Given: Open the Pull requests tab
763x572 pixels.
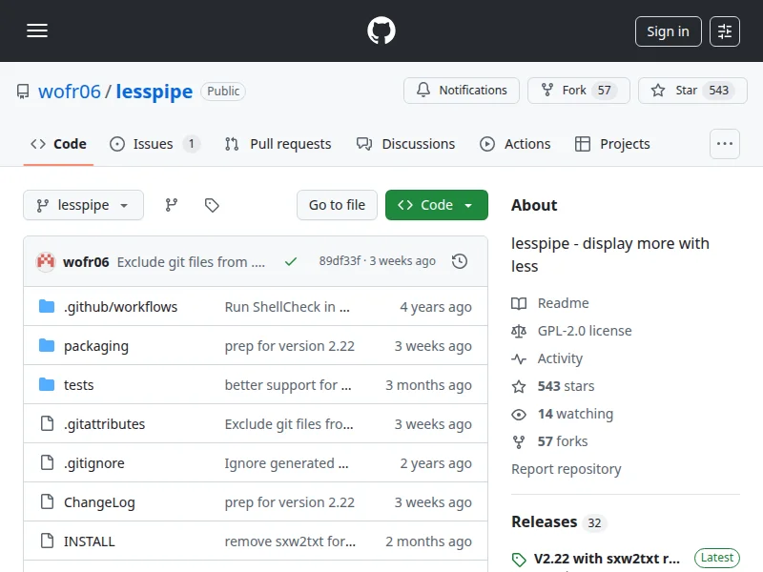Looking at the screenshot, I should click(278, 144).
